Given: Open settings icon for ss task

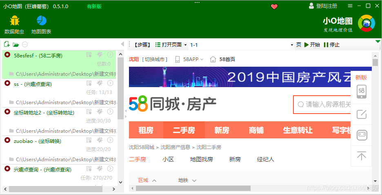Looking at the screenshot, I should point(89,83).
